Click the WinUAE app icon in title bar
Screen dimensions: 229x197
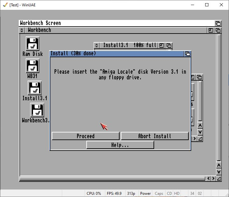(x=5, y=5)
